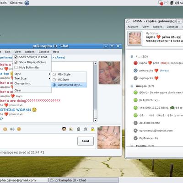This screenshot has height=183, width=183.
Task: Open the red notification tray icon
Action: 161,3
